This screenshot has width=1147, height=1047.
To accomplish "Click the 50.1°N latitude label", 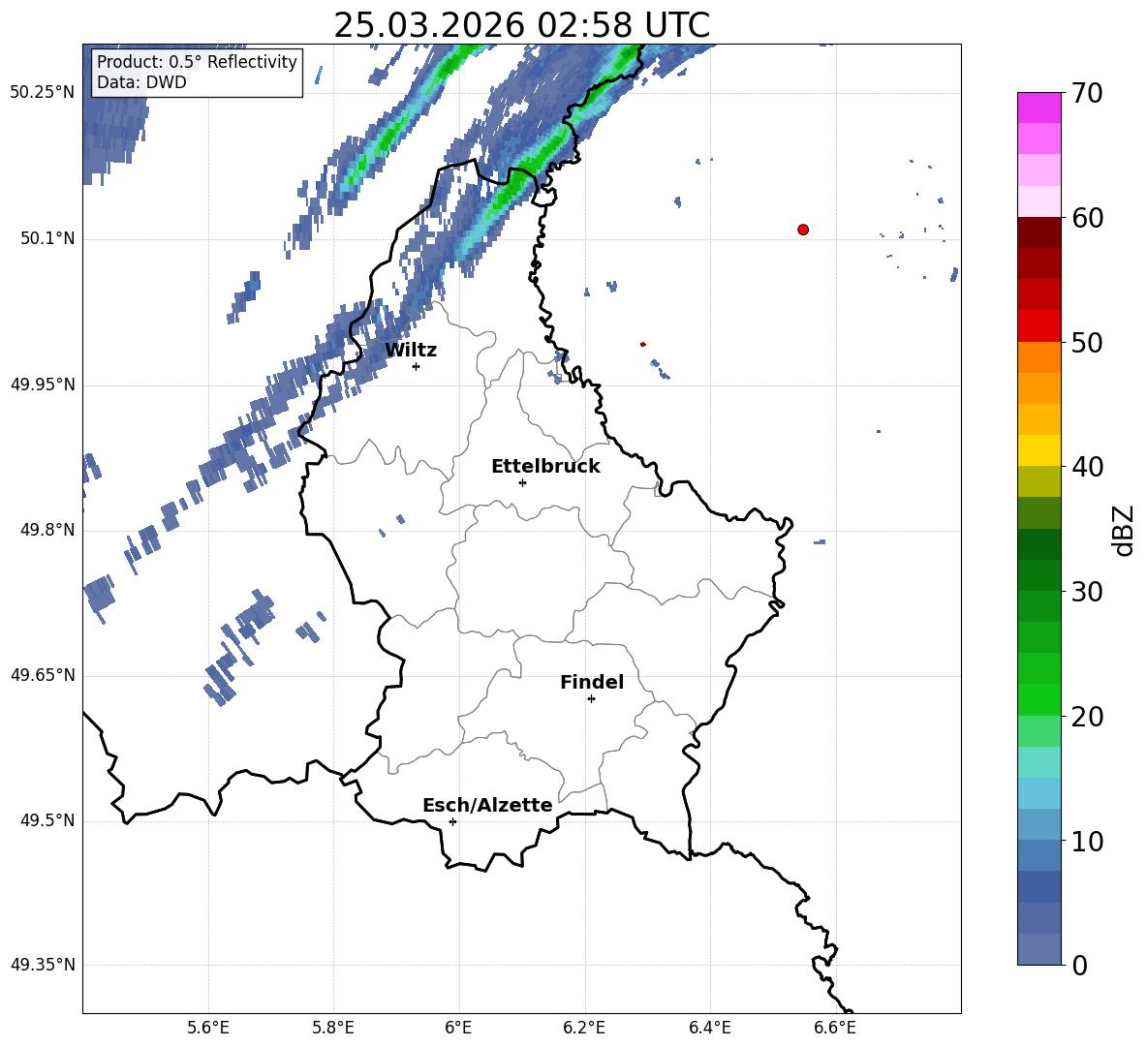I will click(46, 238).
